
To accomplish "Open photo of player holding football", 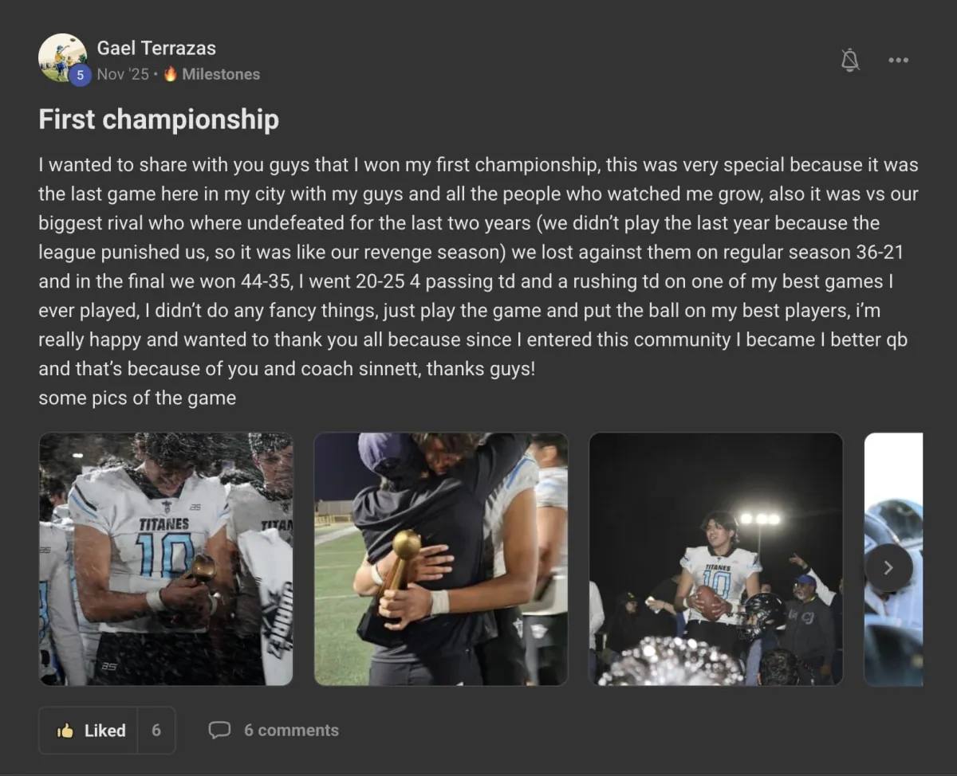I will point(715,558).
